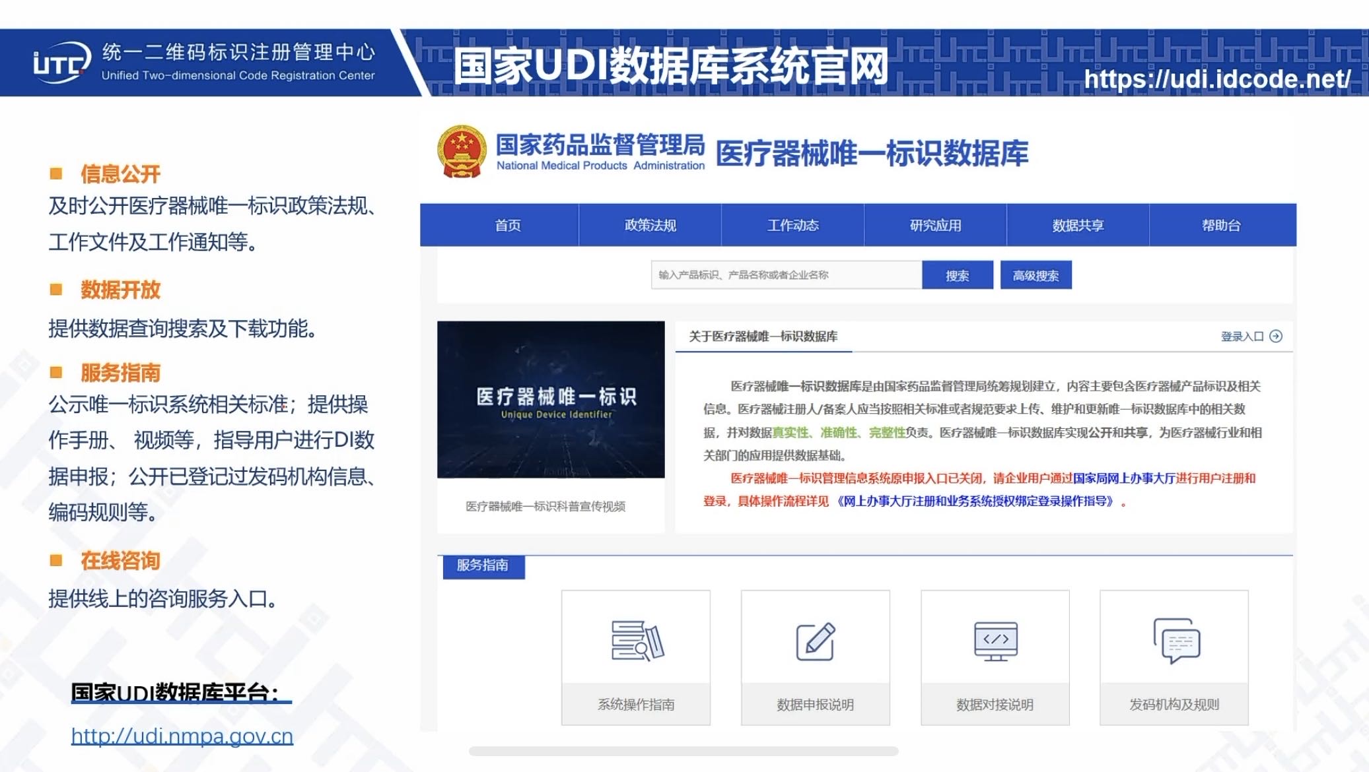Click the 数据开放 heading
Image resolution: width=1369 pixels, height=772 pixels.
coord(121,290)
